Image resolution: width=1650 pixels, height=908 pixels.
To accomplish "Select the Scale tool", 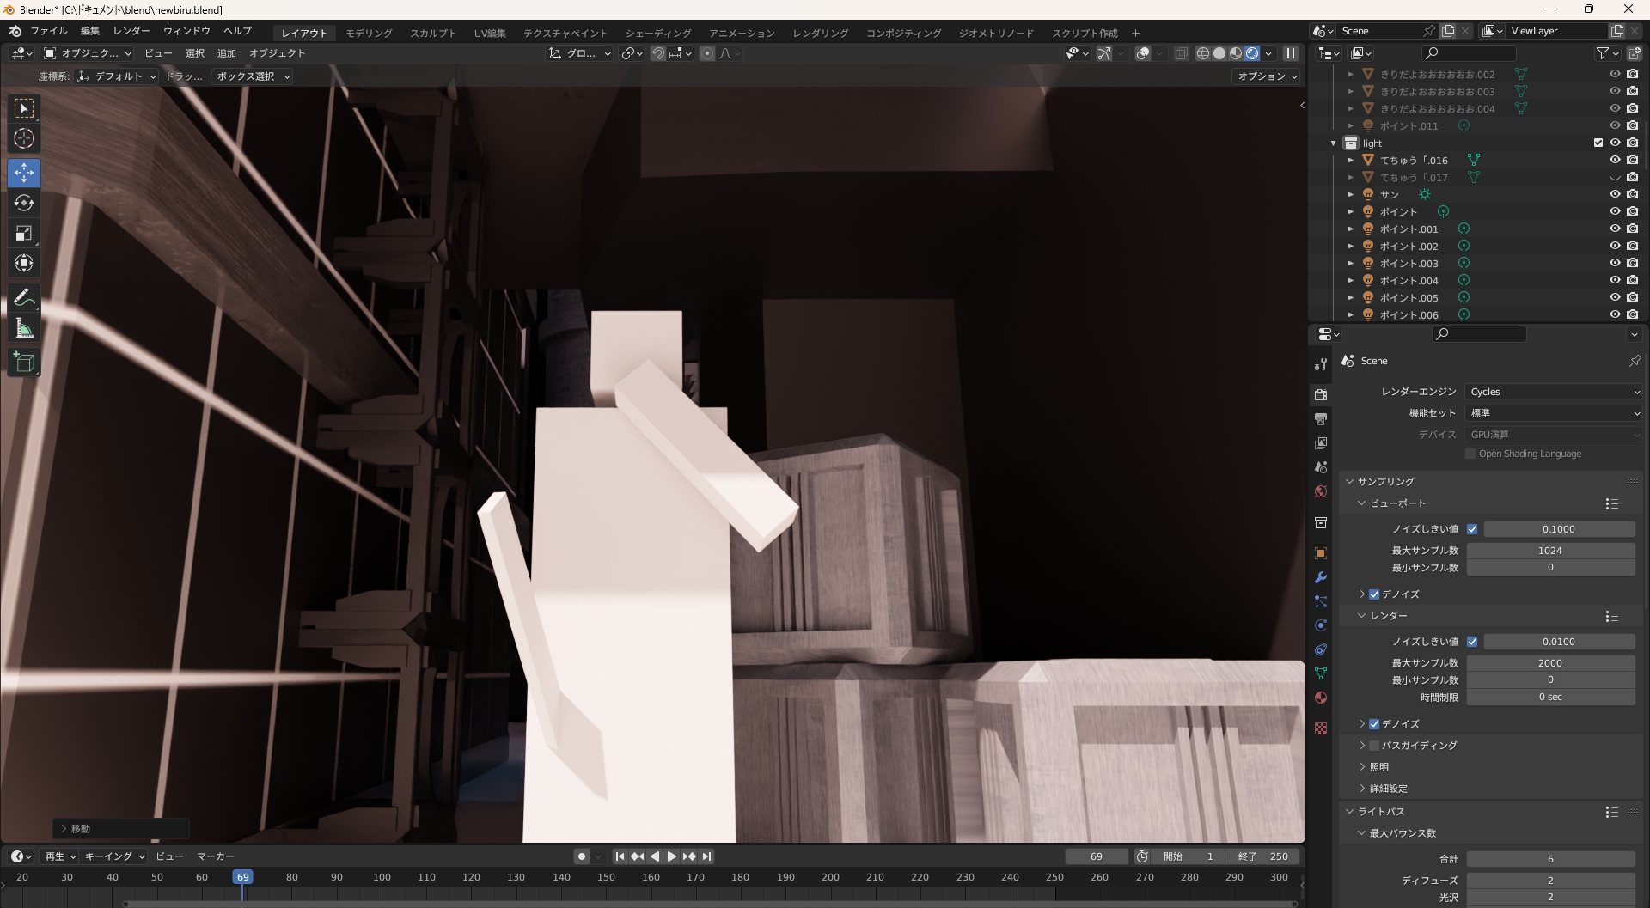I will (24, 234).
